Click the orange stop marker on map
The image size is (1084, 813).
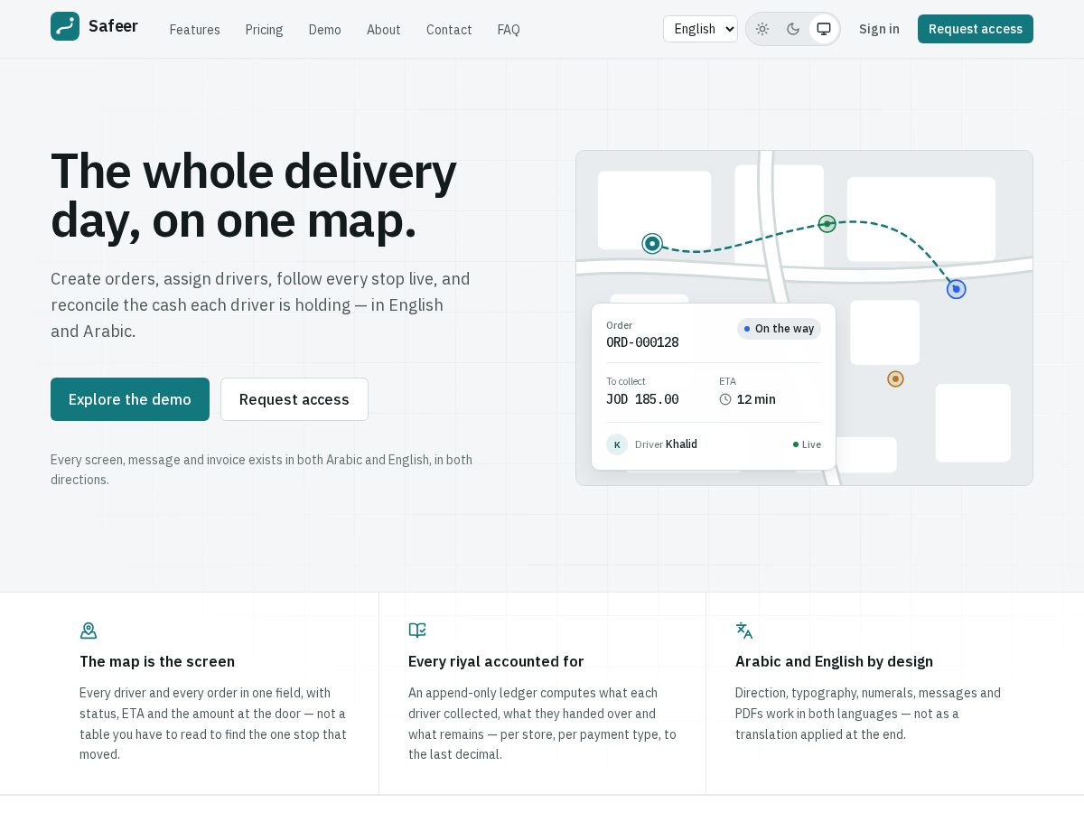[895, 379]
